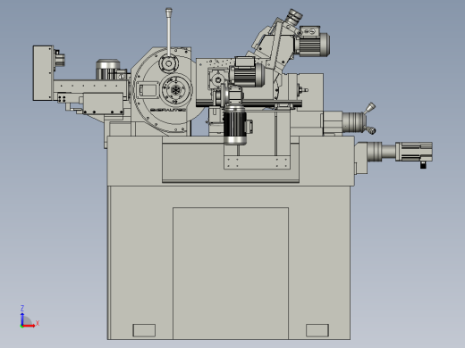Select the handwheel with handles on right side
The height and width of the screenshot is (348, 465).
click(x=359, y=120)
